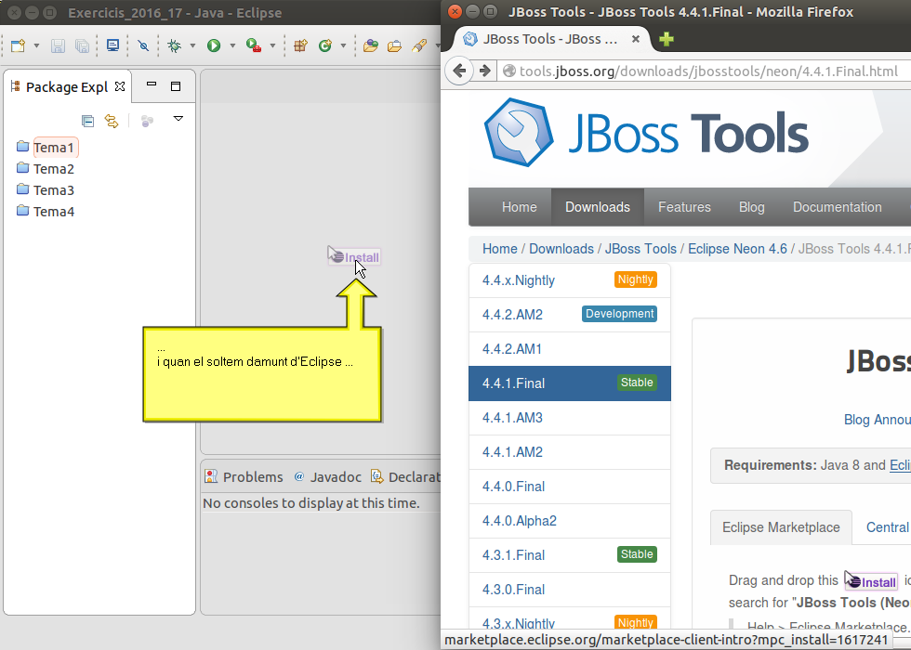The height and width of the screenshot is (650, 911).
Task: Maximize the Package Explorer view
Action: click(176, 86)
